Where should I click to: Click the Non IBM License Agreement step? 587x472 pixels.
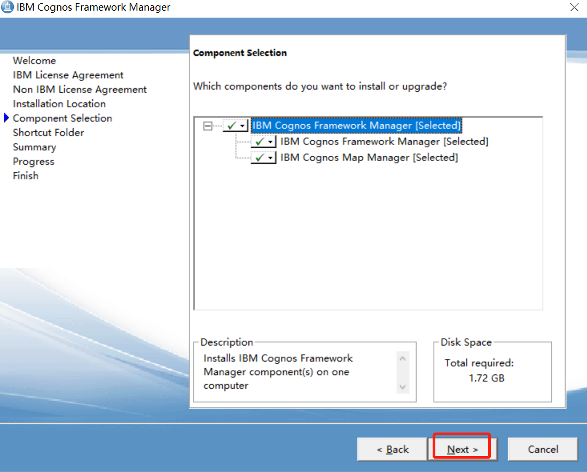pyautogui.click(x=80, y=90)
